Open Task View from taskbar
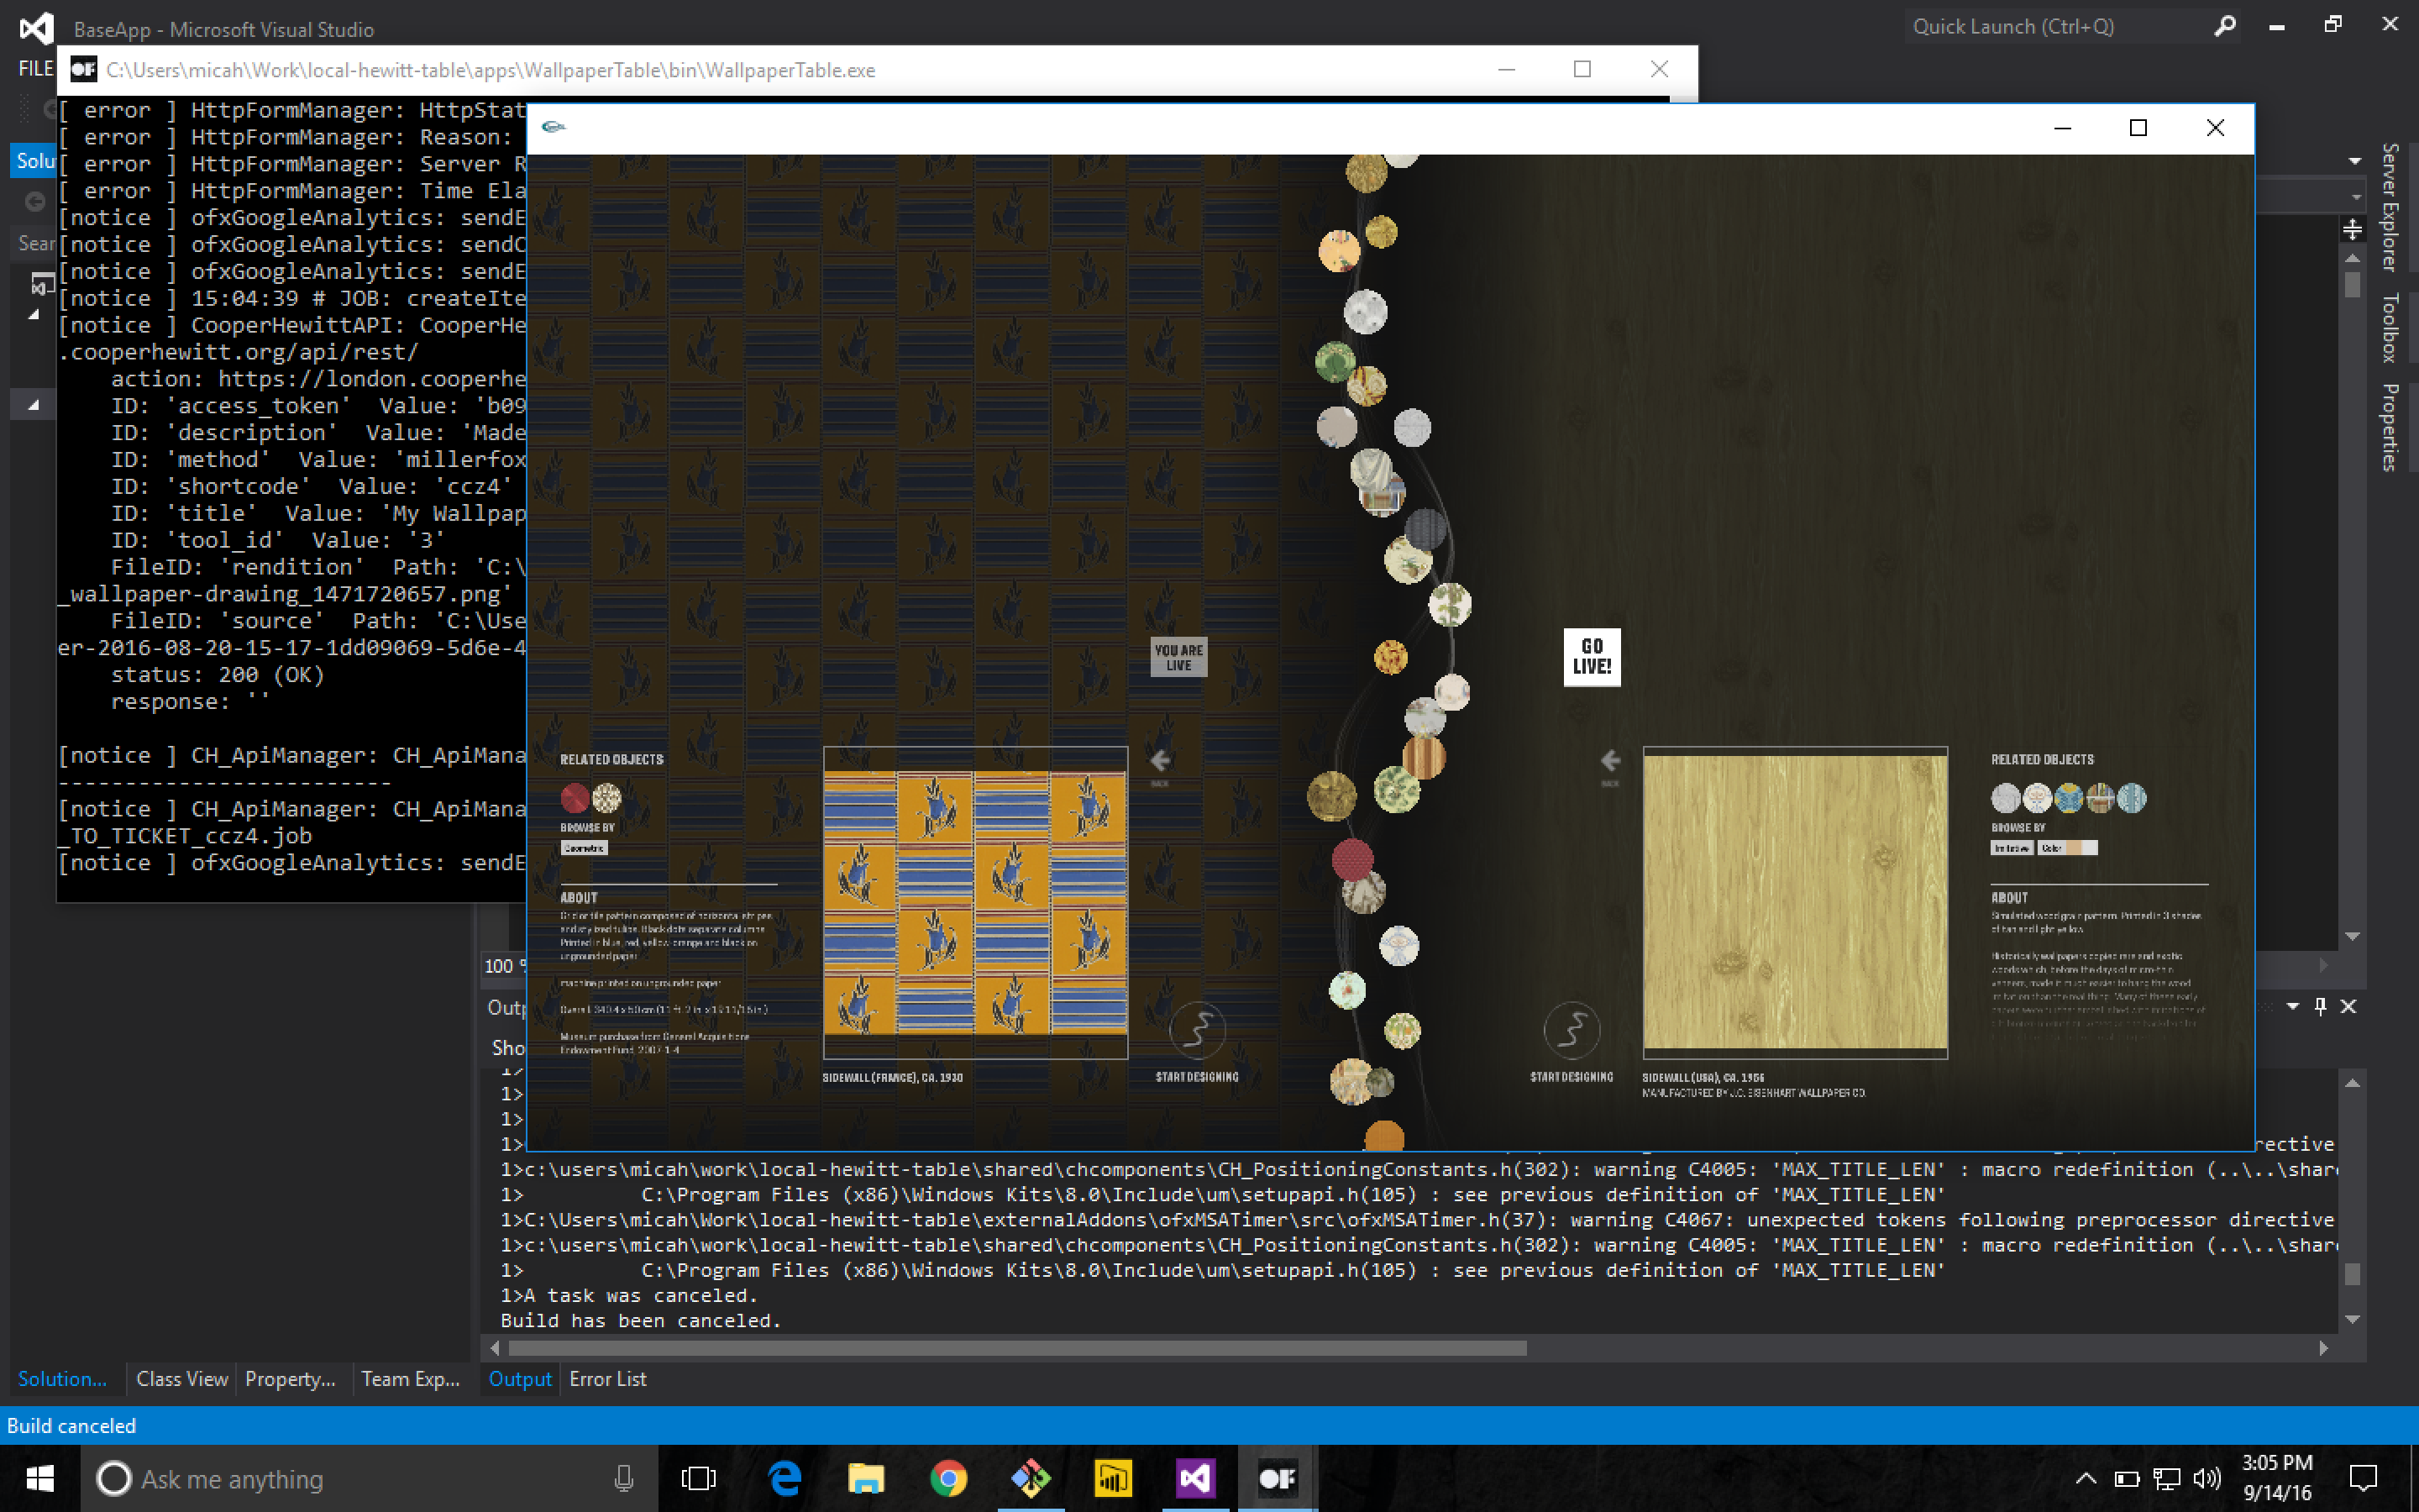Viewport: 2419px width, 1512px height. [x=698, y=1478]
